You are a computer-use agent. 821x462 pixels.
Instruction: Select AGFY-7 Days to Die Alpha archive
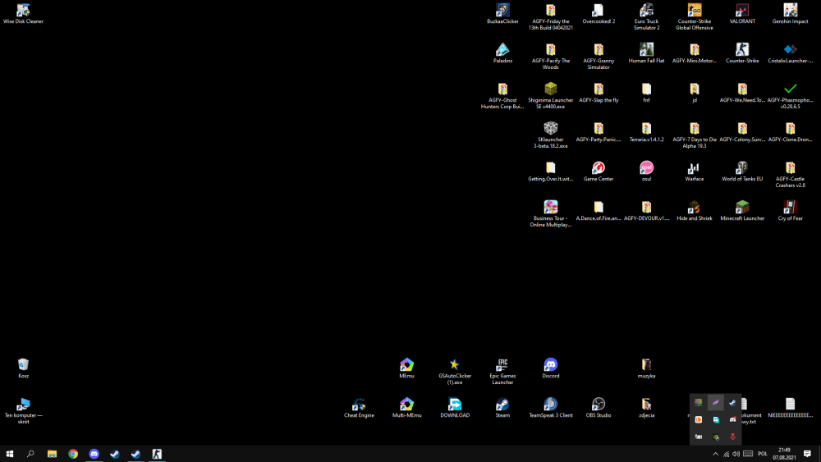point(695,135)
